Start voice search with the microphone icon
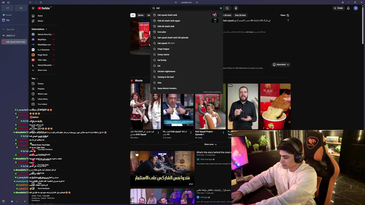The width and height of the screenshot is (365, 205). 236,8
